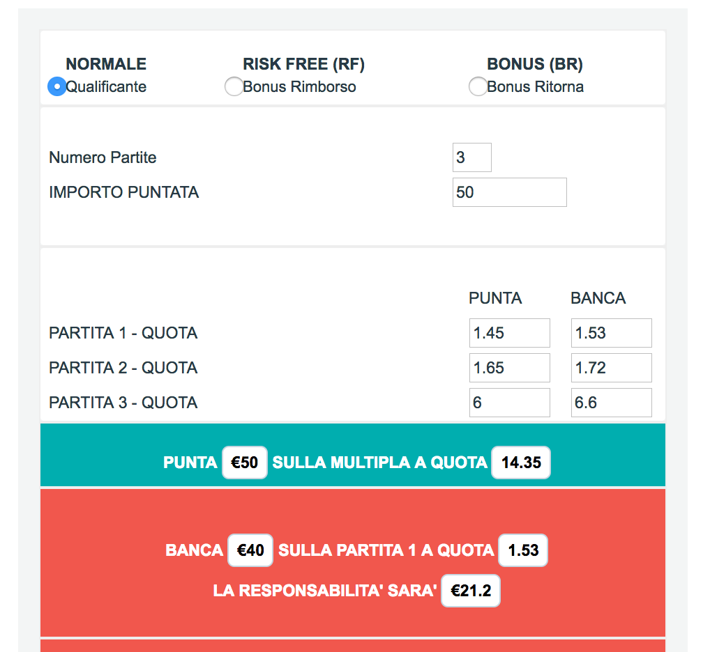
Task: Click the NORMALE heading label
Action: pyautogui.click(x=106, y=64)
